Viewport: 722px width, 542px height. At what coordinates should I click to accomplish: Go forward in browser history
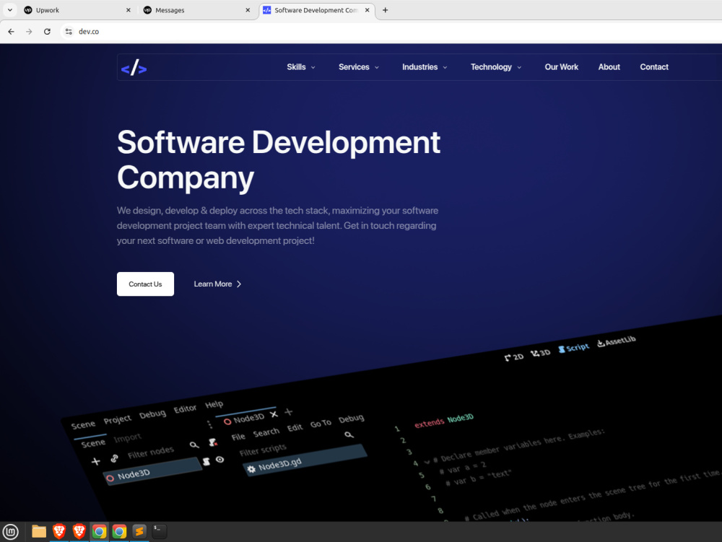pyautogui.click(x=29, y=31)
